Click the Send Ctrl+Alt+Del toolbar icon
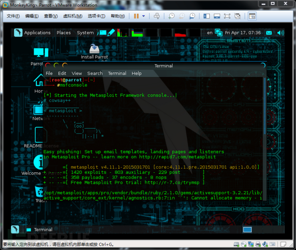The height and width of the screenshot is (250, 296). point(157,16)
